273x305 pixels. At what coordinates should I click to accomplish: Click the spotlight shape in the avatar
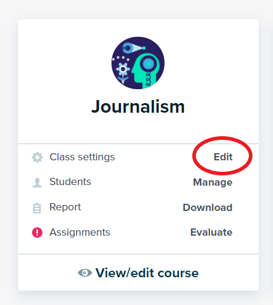point(134,48)
